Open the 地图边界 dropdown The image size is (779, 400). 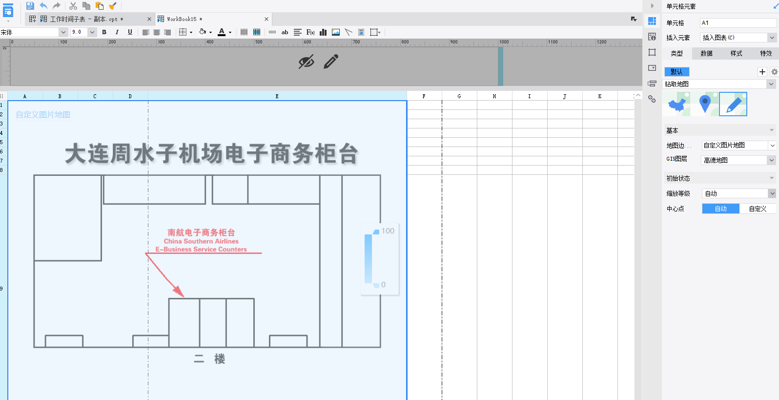pos(739,146)
